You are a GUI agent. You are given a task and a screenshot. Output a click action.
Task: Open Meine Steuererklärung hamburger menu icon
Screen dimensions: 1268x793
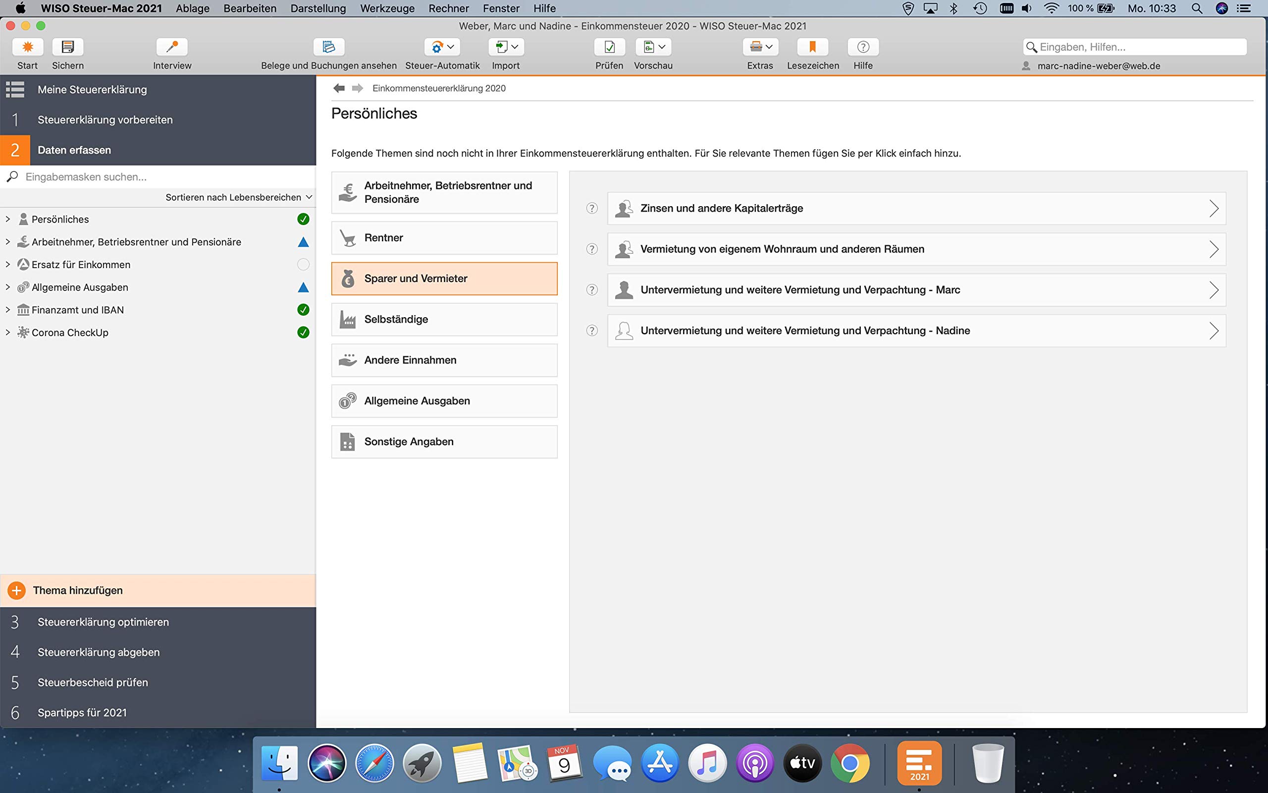[15, 89]
